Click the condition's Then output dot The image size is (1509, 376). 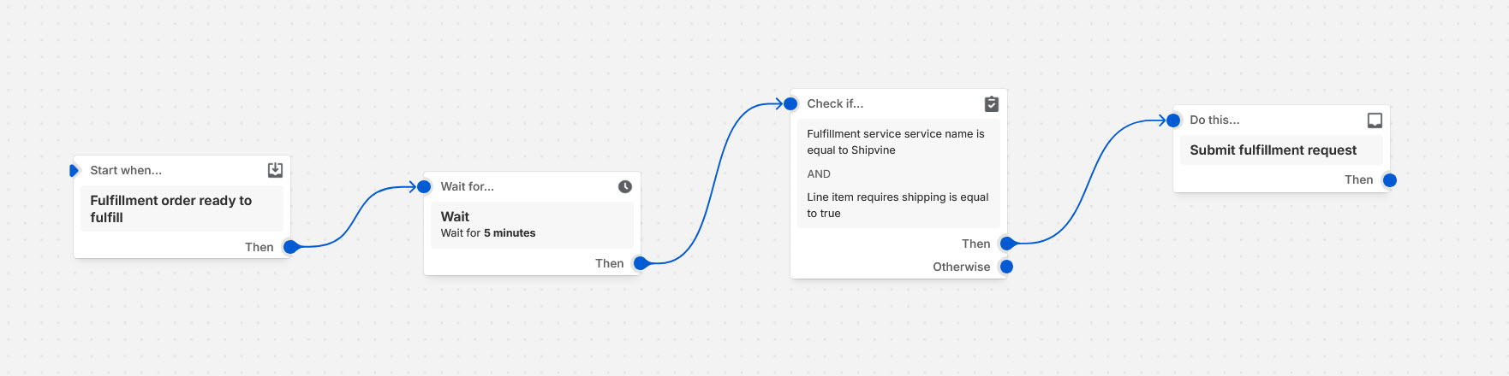(x=1007, y=244)
